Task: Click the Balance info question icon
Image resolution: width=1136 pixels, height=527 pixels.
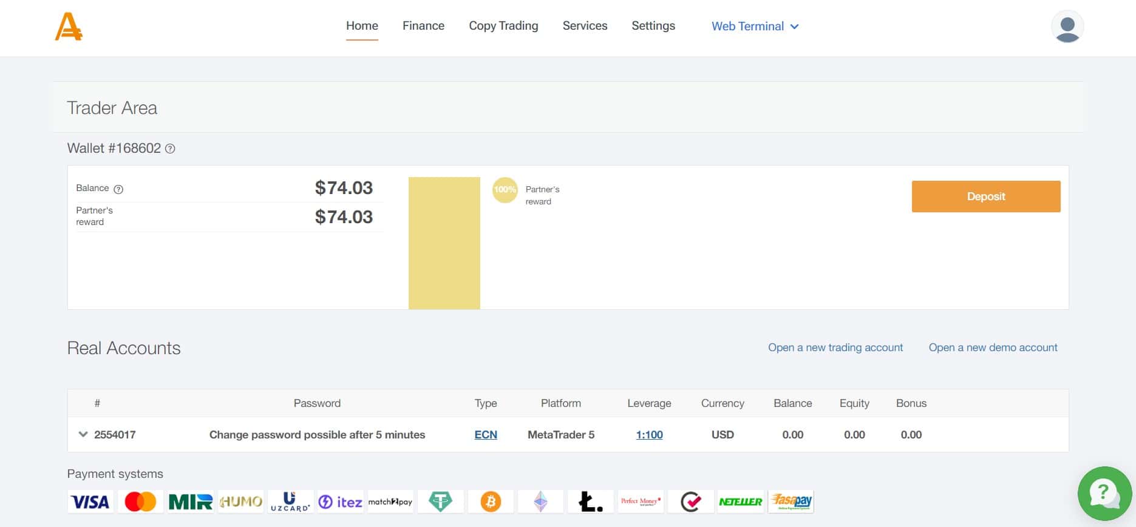Action: point(118,189)
